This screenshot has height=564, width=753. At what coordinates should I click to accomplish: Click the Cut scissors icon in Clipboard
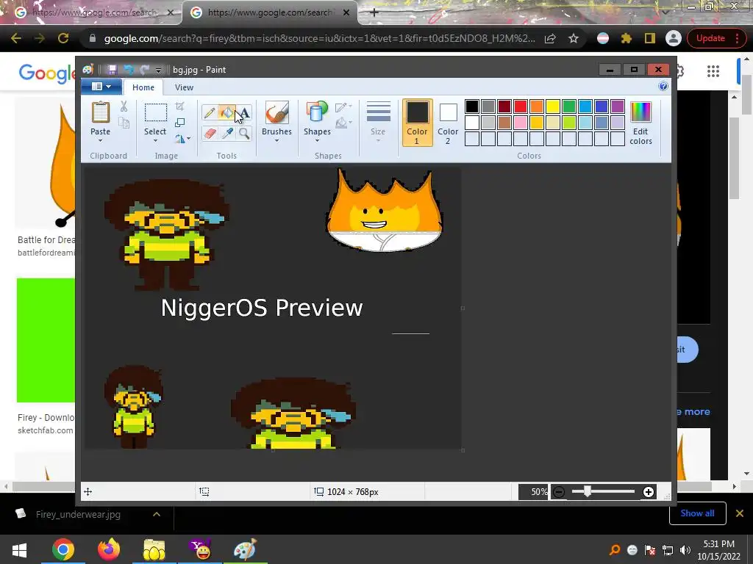click(x=124, y=106)
